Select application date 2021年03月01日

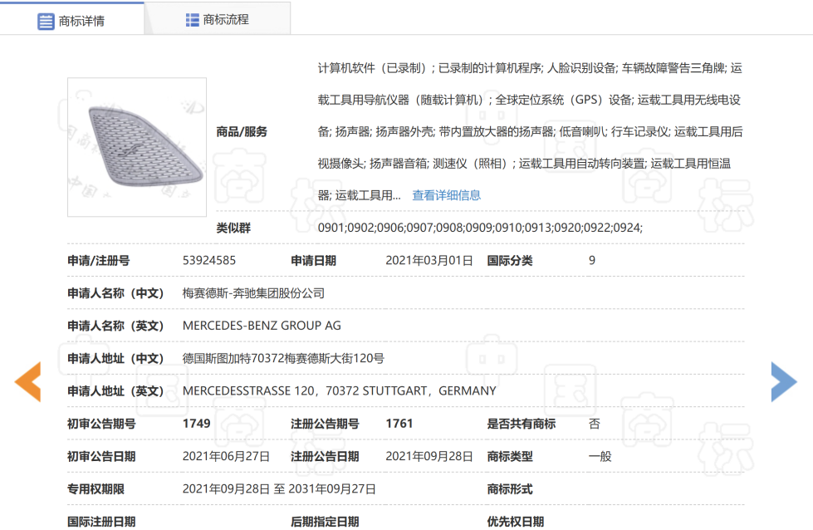(x=429, y=260)
